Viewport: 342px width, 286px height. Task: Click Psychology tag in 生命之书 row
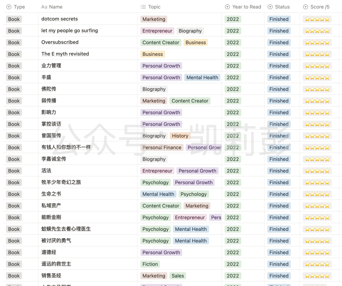194,194
